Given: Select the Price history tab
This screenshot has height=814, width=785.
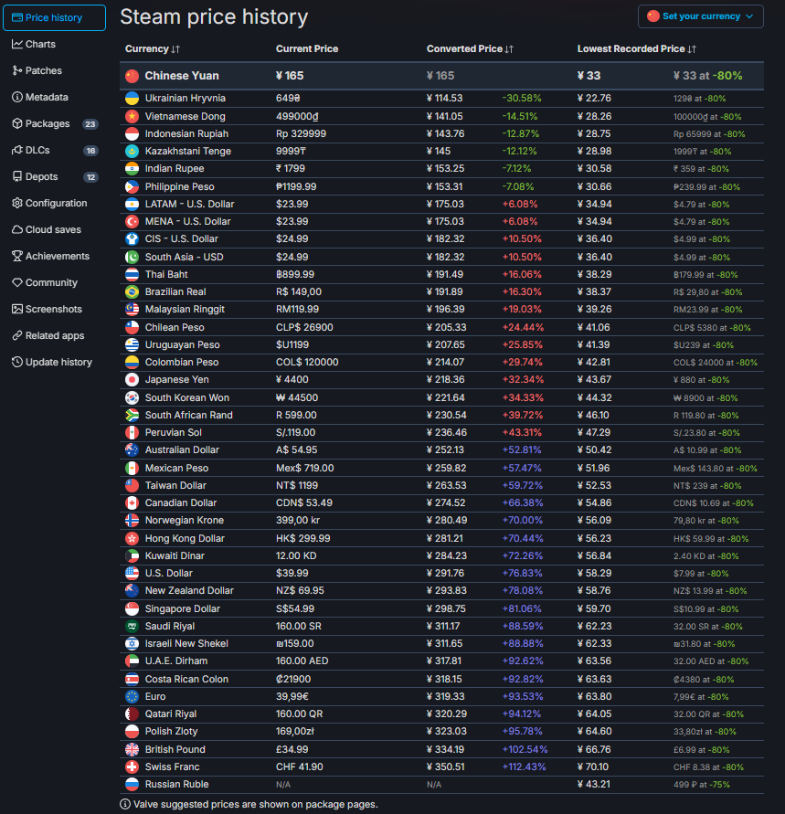Looking at the screenshot, I should pyautogui.click(x=54, y=17).
